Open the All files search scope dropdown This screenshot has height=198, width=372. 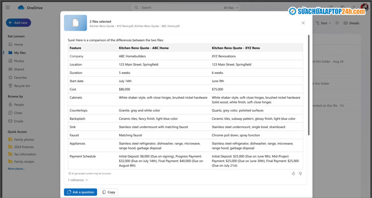(x=231, y=8)
